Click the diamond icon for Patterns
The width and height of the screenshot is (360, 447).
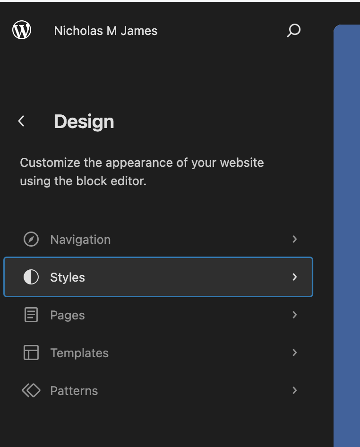click(31, 391)
